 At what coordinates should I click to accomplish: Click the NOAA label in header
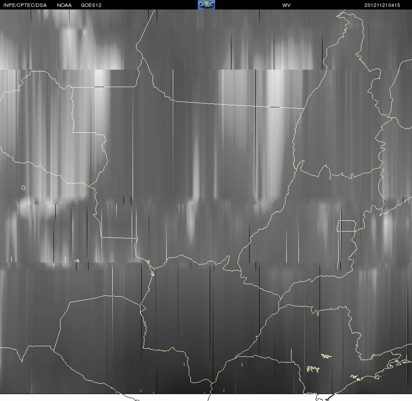[x=64, y=5]
